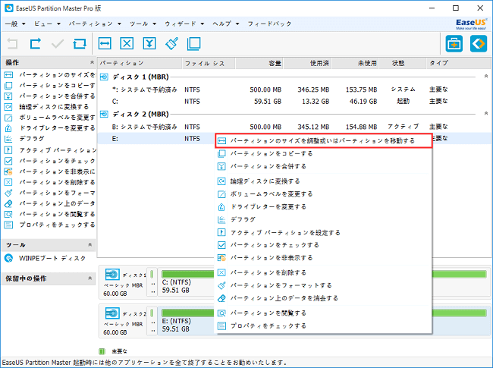This screenshot has height=368, width=493.
Task: Click the ファイル シス column header
Action: coord(209,64)
